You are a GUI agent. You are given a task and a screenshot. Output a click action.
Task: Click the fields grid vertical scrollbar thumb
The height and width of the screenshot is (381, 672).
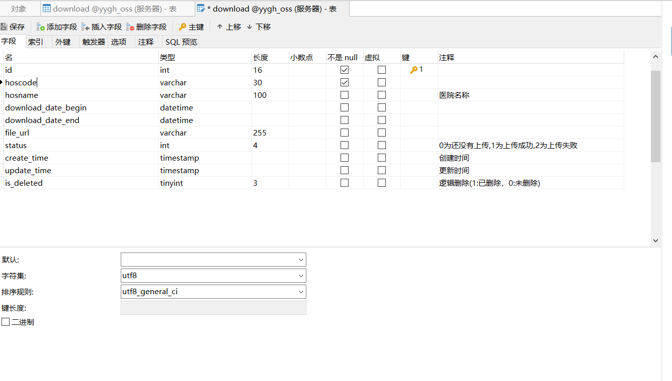click(655, 116)
